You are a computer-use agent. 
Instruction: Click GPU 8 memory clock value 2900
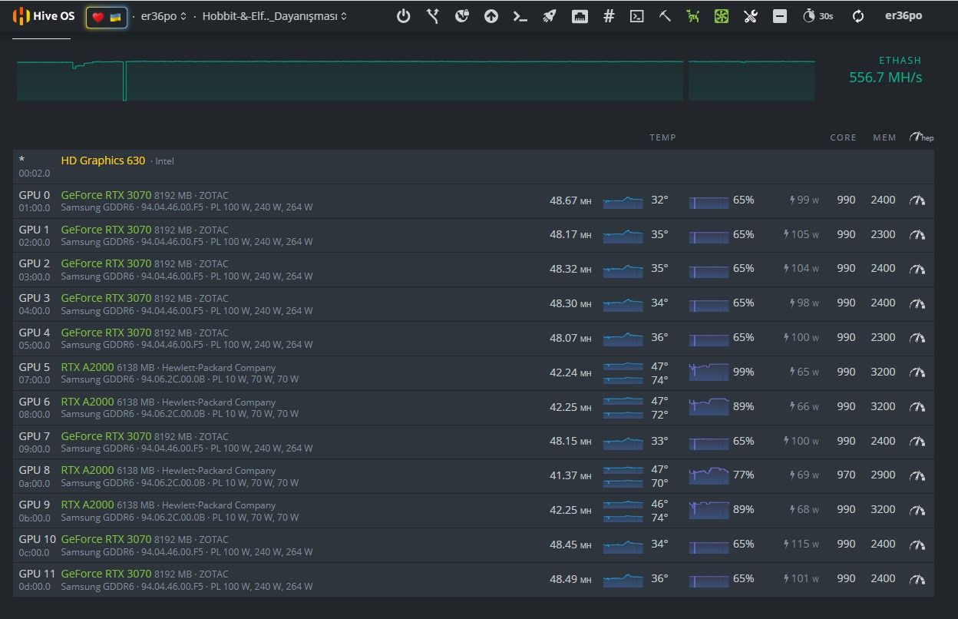click(x=883, y=475)
